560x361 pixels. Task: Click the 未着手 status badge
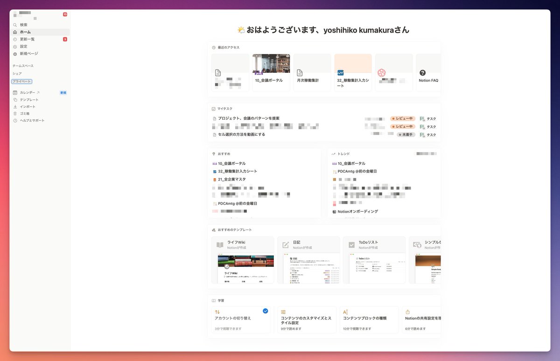coord(406,134)
